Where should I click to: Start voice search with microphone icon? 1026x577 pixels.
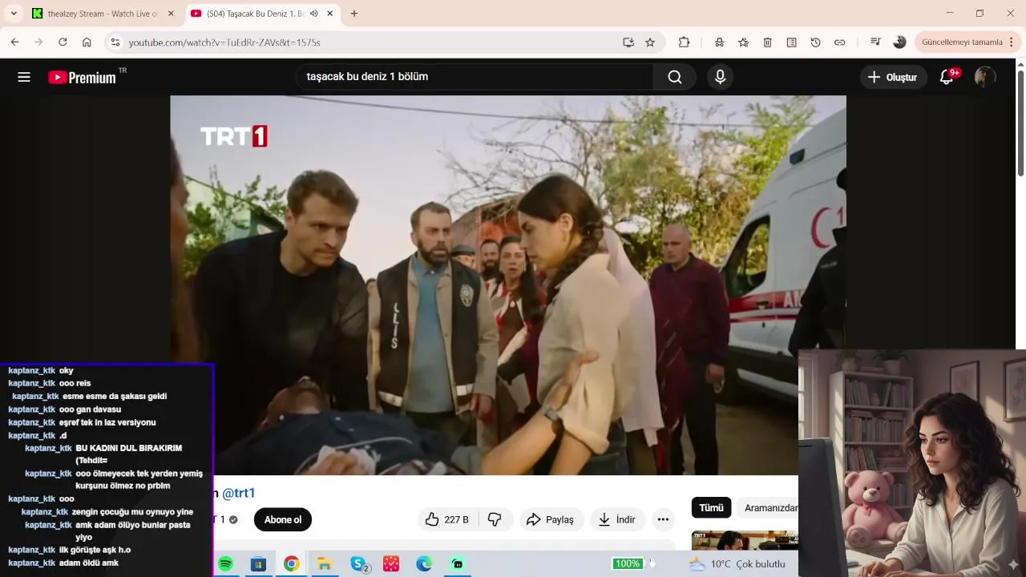click(x=720, y=77)
